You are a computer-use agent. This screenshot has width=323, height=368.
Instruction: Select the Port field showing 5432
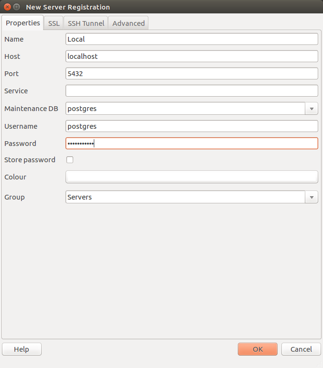191,74
